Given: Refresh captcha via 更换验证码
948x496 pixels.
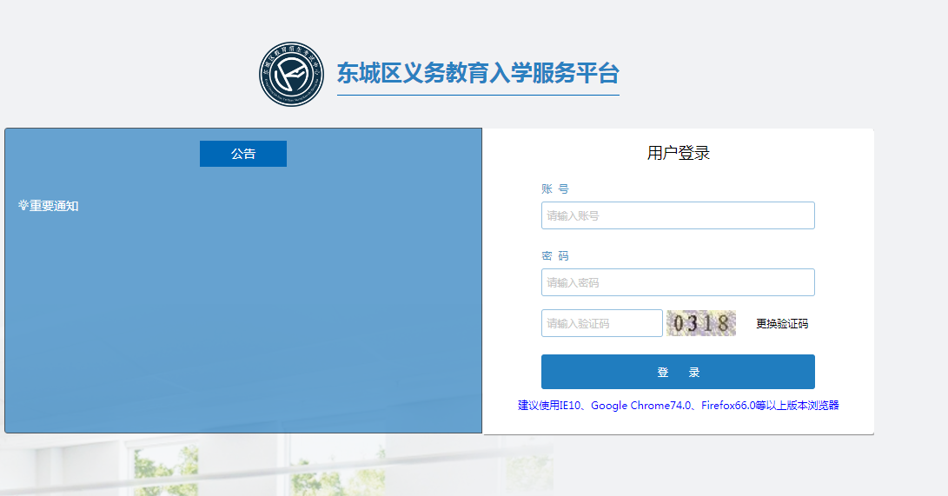Looking at the screenshot, I should tap(781, 324).
